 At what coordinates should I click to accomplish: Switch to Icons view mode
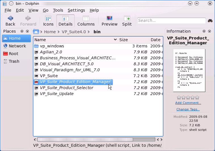pyautogui.click(x=48, y=21)
